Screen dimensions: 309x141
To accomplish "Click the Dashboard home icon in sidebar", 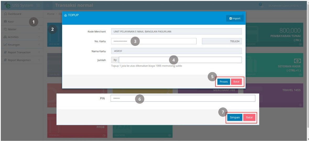I will pyautogui.click(x=6, y=14).
